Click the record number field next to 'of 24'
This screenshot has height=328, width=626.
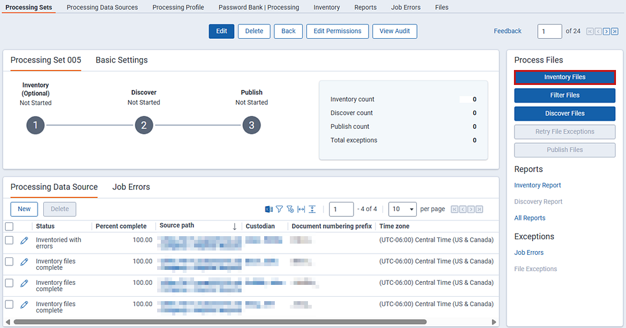coord(549,31)
